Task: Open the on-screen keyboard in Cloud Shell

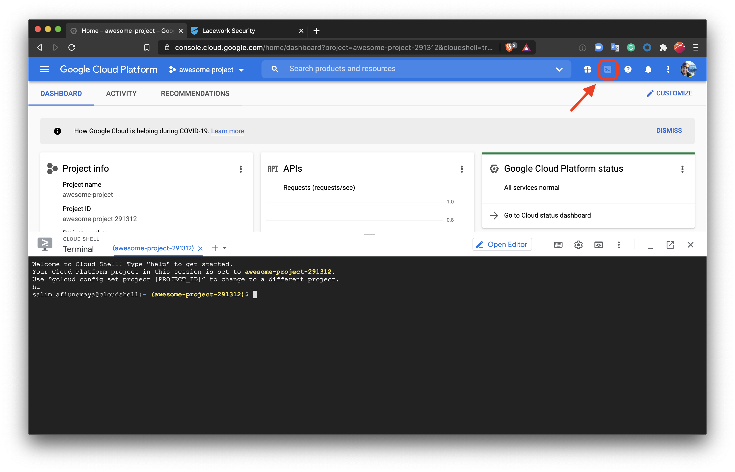Action: (x=558, y=245)
